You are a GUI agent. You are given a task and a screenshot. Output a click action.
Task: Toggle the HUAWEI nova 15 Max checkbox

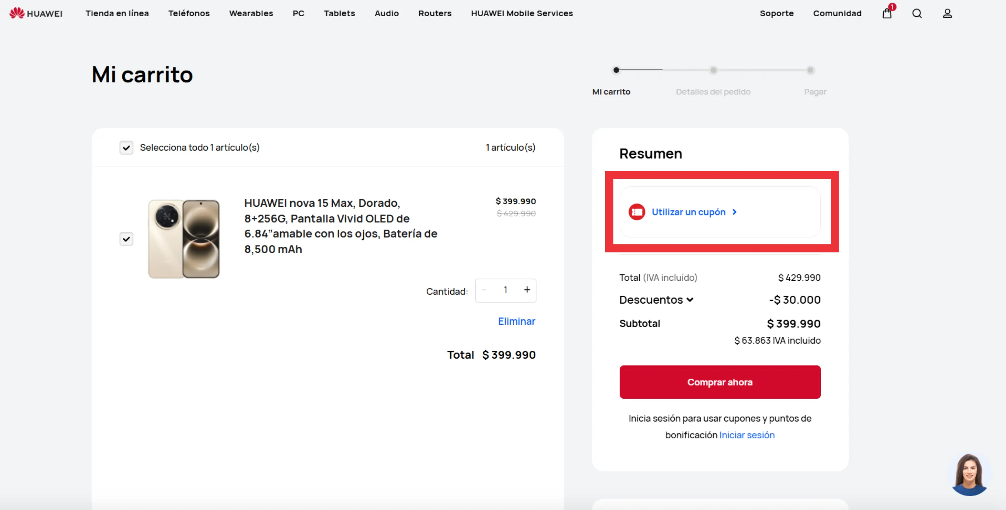(x=126, y=239)
